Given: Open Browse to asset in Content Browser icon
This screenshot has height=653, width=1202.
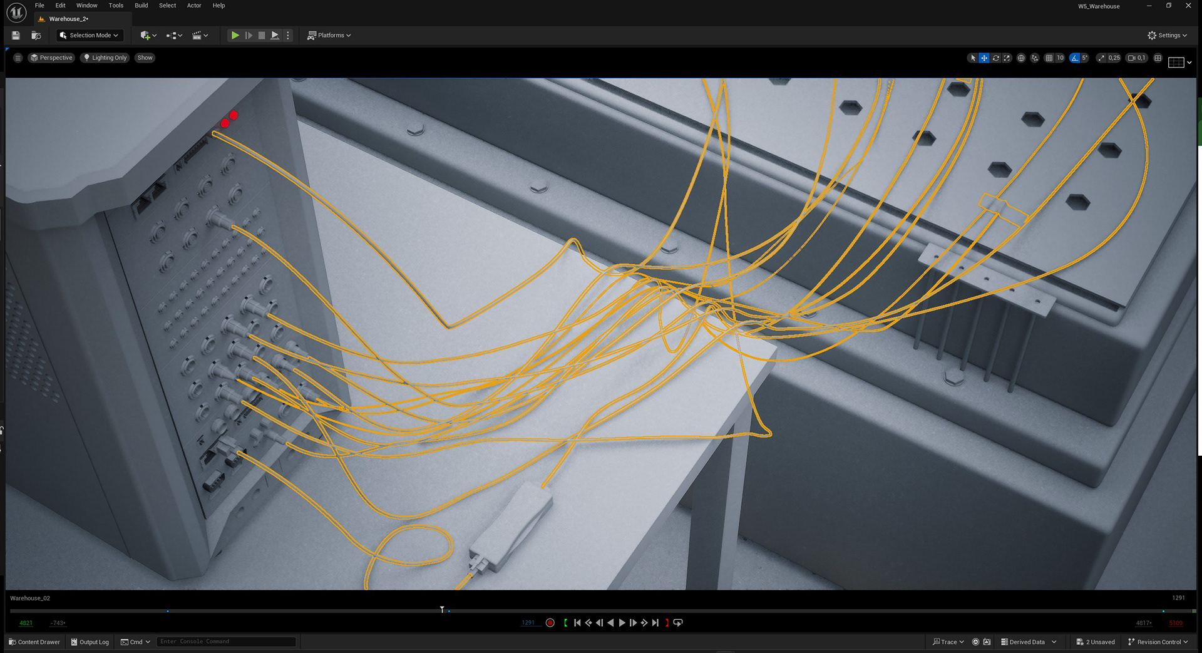Looking at the screenshot, I should tap(36, 36).
